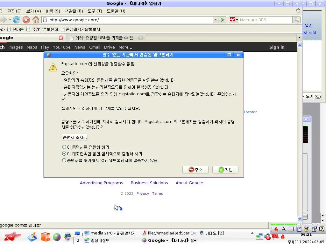
Task: Open the Red Star start menu icon
Action: click(x=12, y=236)
